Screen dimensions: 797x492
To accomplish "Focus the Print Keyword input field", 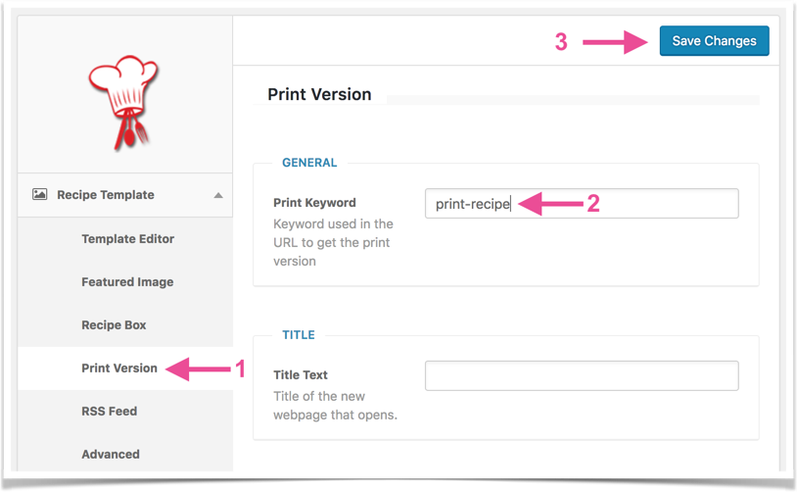I will pyautogui.click(x=582, y=204).
